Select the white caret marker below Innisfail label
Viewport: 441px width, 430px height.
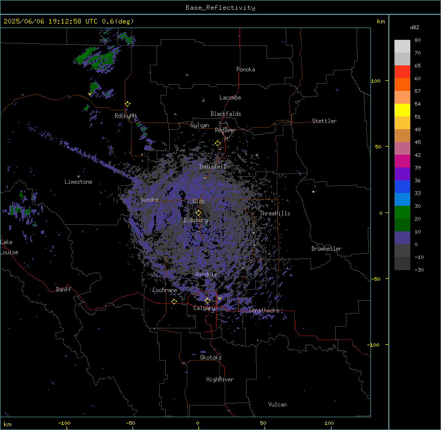coord(205,178)
